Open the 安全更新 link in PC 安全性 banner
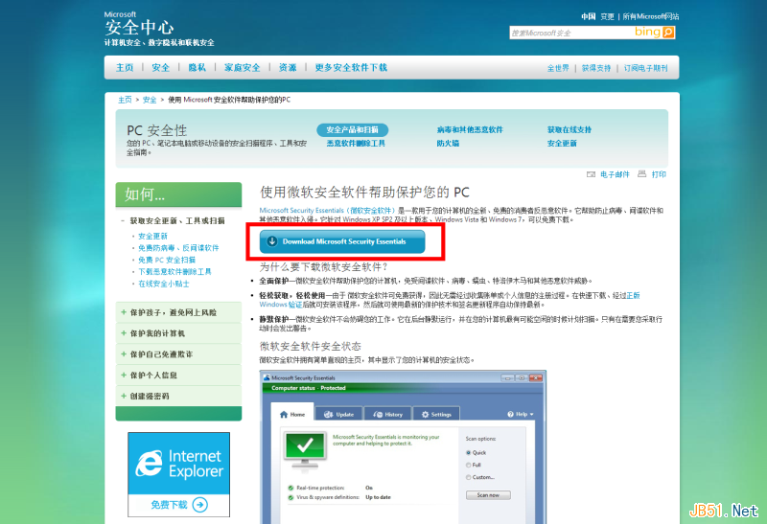The image size is (767, 524). (562, 144)
